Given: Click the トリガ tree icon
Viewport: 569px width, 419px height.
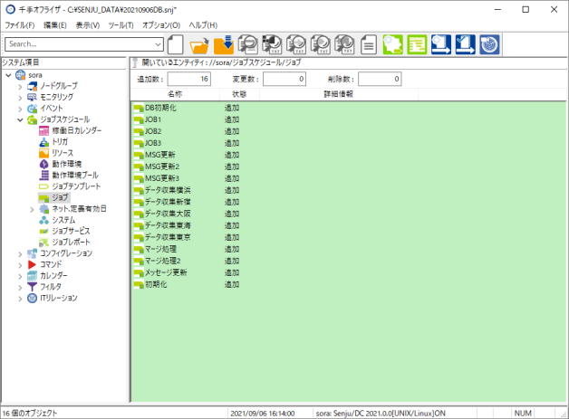Looking at the screenshot, I should pos(43,142).
